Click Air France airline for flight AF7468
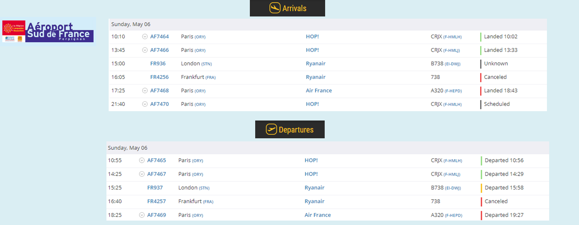The height and width of the screenshot is (225, 579). (x=318, y=90)
